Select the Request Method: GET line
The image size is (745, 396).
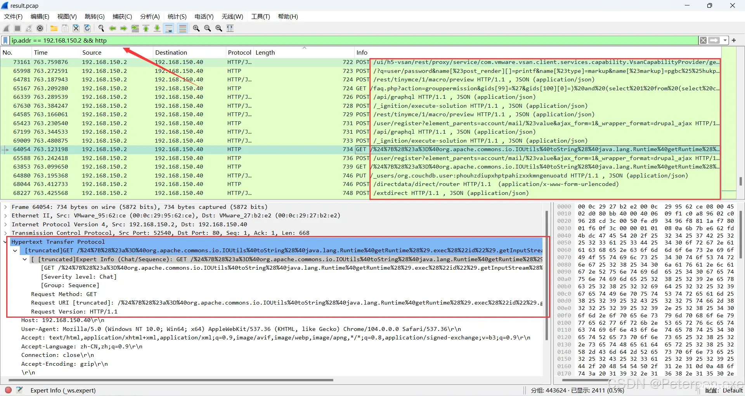tap(64, 294)
